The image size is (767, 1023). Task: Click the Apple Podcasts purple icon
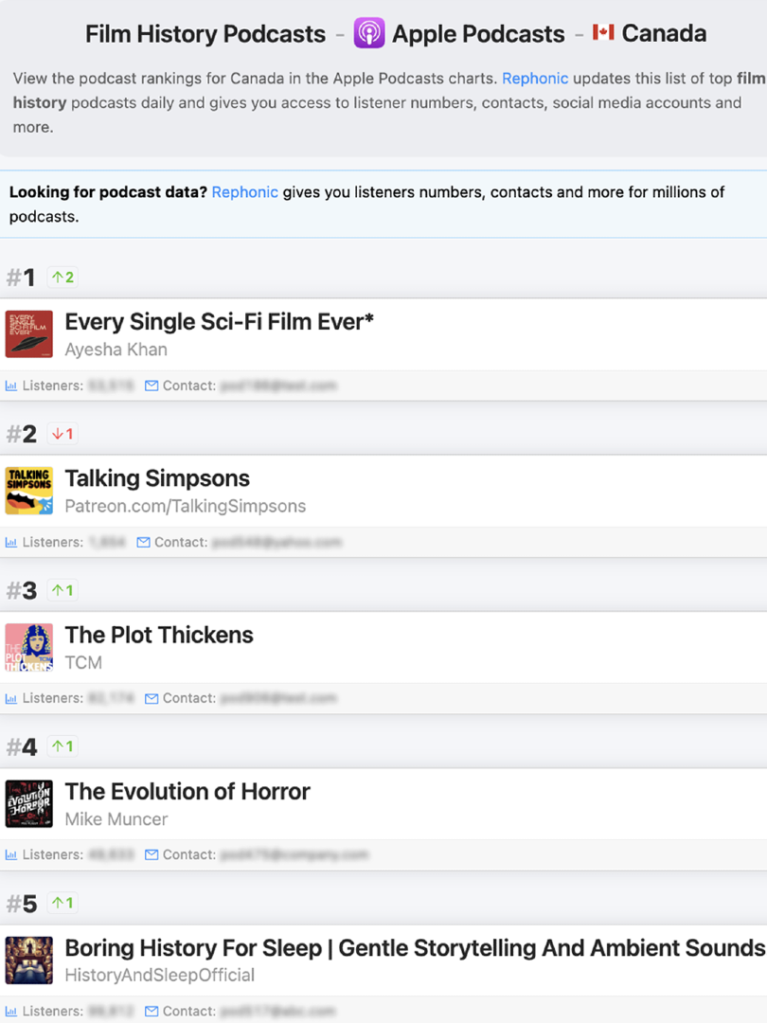point(369,34)
